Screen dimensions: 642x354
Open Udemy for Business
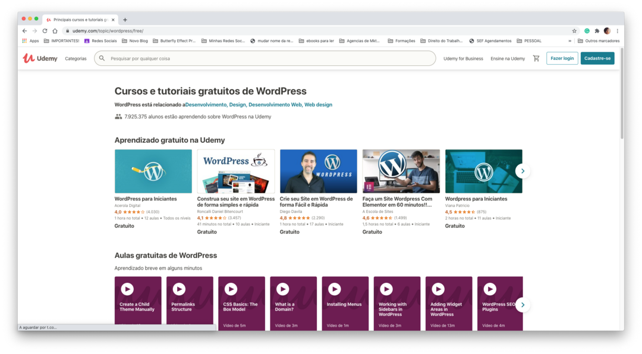(x=463, y=58)
